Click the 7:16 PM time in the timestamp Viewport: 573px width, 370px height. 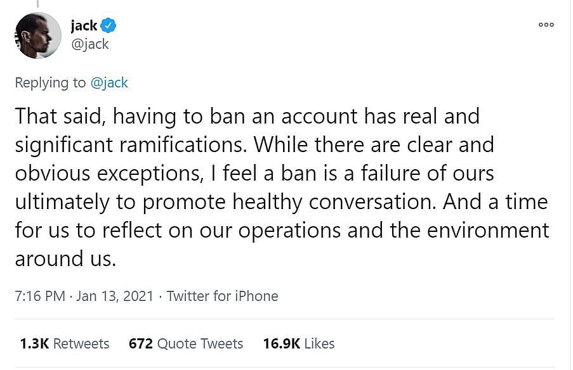coord(39,296)
